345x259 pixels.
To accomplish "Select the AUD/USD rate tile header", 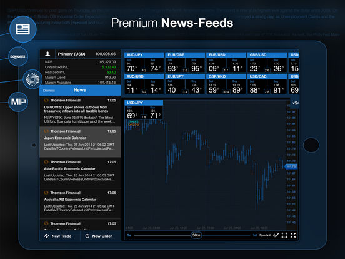I will (x=144, y=76).
